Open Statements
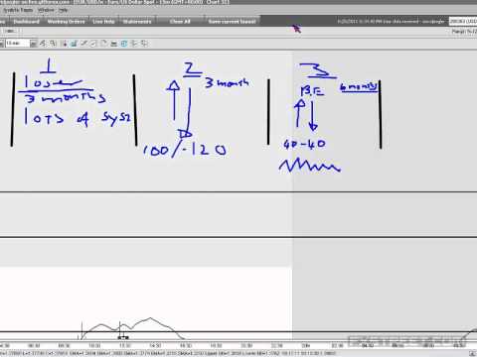477x357 pixels. 137,22
